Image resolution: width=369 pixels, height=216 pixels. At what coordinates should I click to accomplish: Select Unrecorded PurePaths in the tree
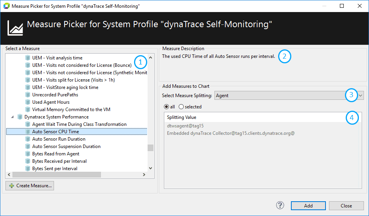[x=55, y=94]
